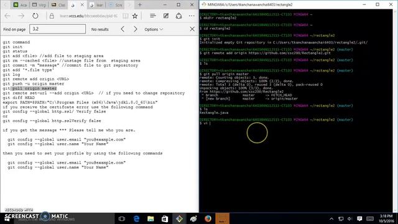The height and width of the screenshot is (224, 398).
Task: Click 'git diff HEAD' line on page
Action: pos(19,98)
